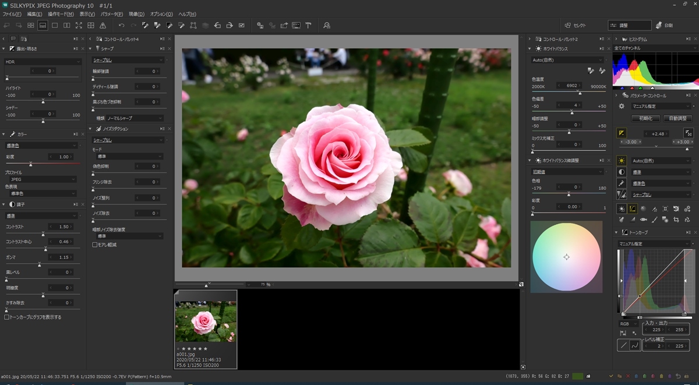This screenshot has height=385, width=699.
Task: Click the warning triangle display icon
Action: [103, 25]
